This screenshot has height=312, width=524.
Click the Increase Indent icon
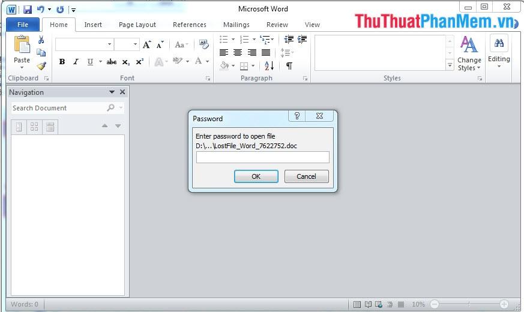click(302, 40)
